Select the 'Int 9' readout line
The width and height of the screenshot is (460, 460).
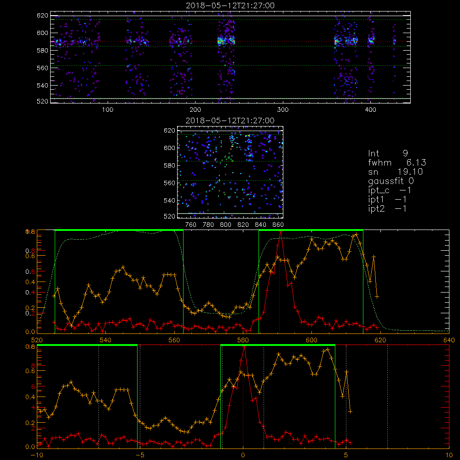coord(388,153)
